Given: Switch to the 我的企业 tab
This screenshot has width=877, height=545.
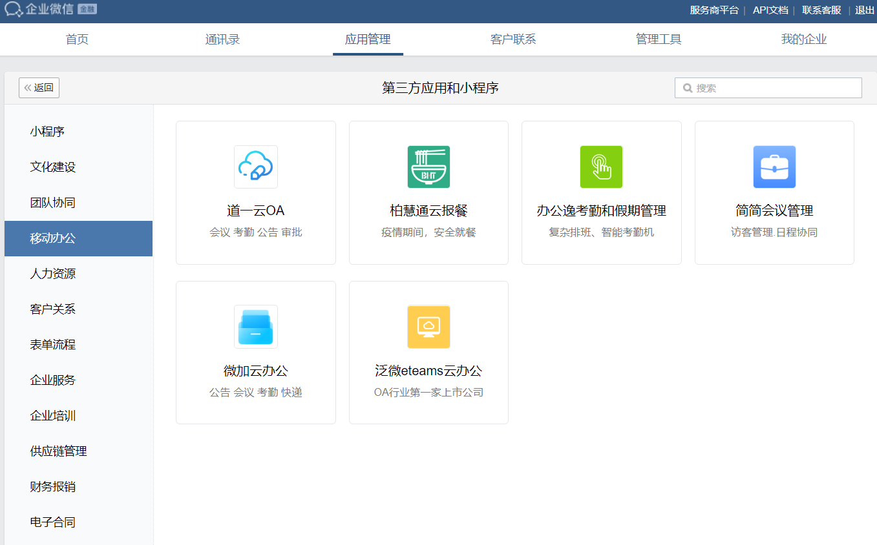Looking at the screenshot, I should (804, 39).
